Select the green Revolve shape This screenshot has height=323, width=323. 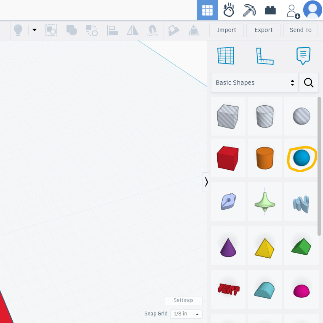coord(265,202)
